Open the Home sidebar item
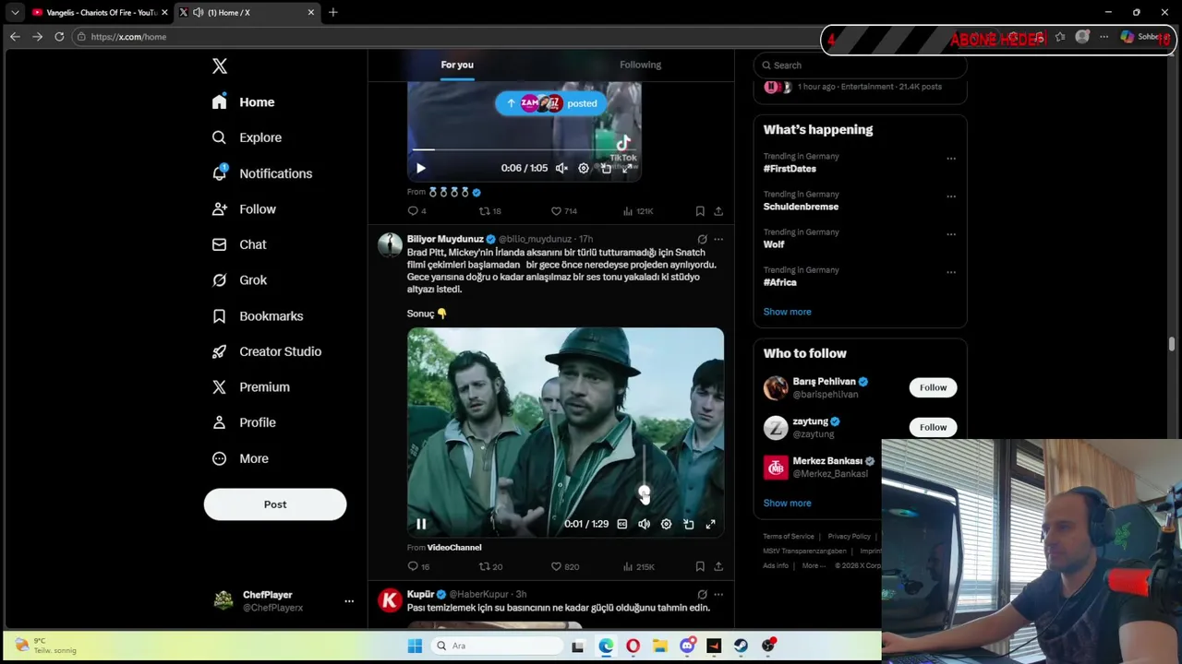The image size is (1182, 664). [244, 102]
